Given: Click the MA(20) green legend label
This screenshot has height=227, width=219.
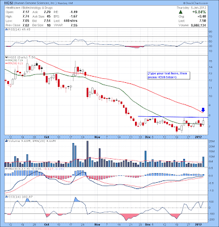Looking at the screenshot, I should [x=15, y=60].
